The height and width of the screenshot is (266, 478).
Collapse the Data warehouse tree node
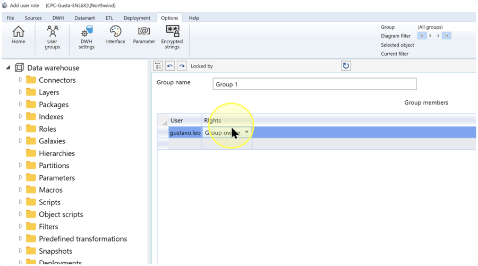[x=8, y=67]
